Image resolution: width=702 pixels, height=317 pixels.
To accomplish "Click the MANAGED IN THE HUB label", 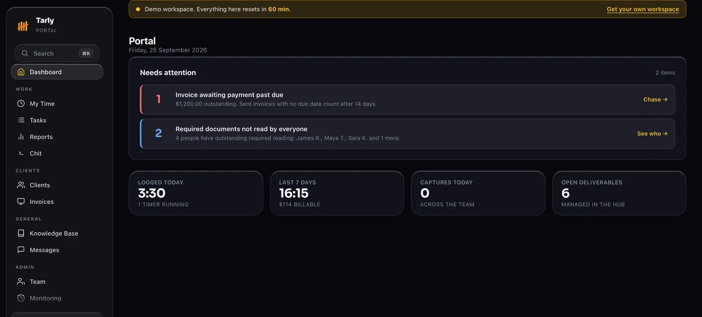I will tap(593, 205).
